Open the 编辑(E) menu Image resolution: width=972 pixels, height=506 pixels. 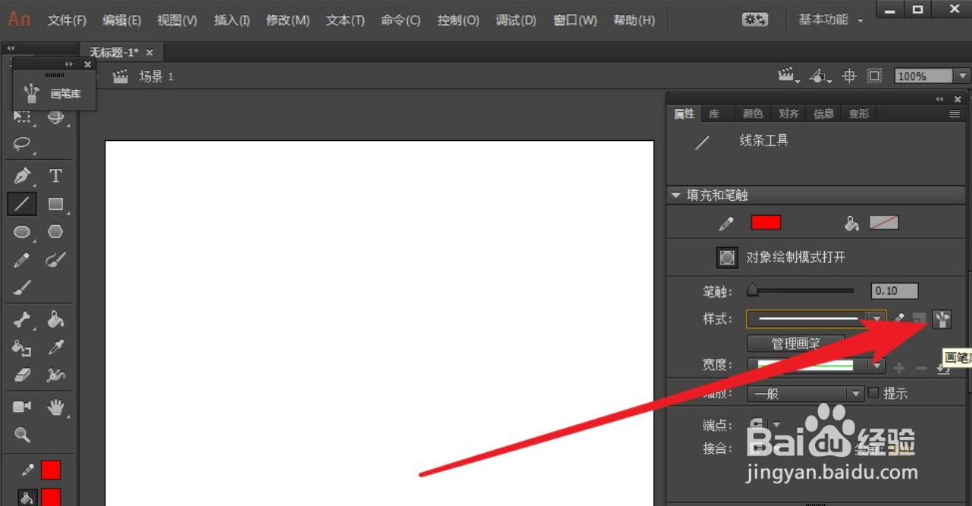121,20
